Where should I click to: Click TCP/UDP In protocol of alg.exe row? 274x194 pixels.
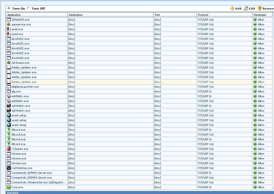tap(204, 91)
